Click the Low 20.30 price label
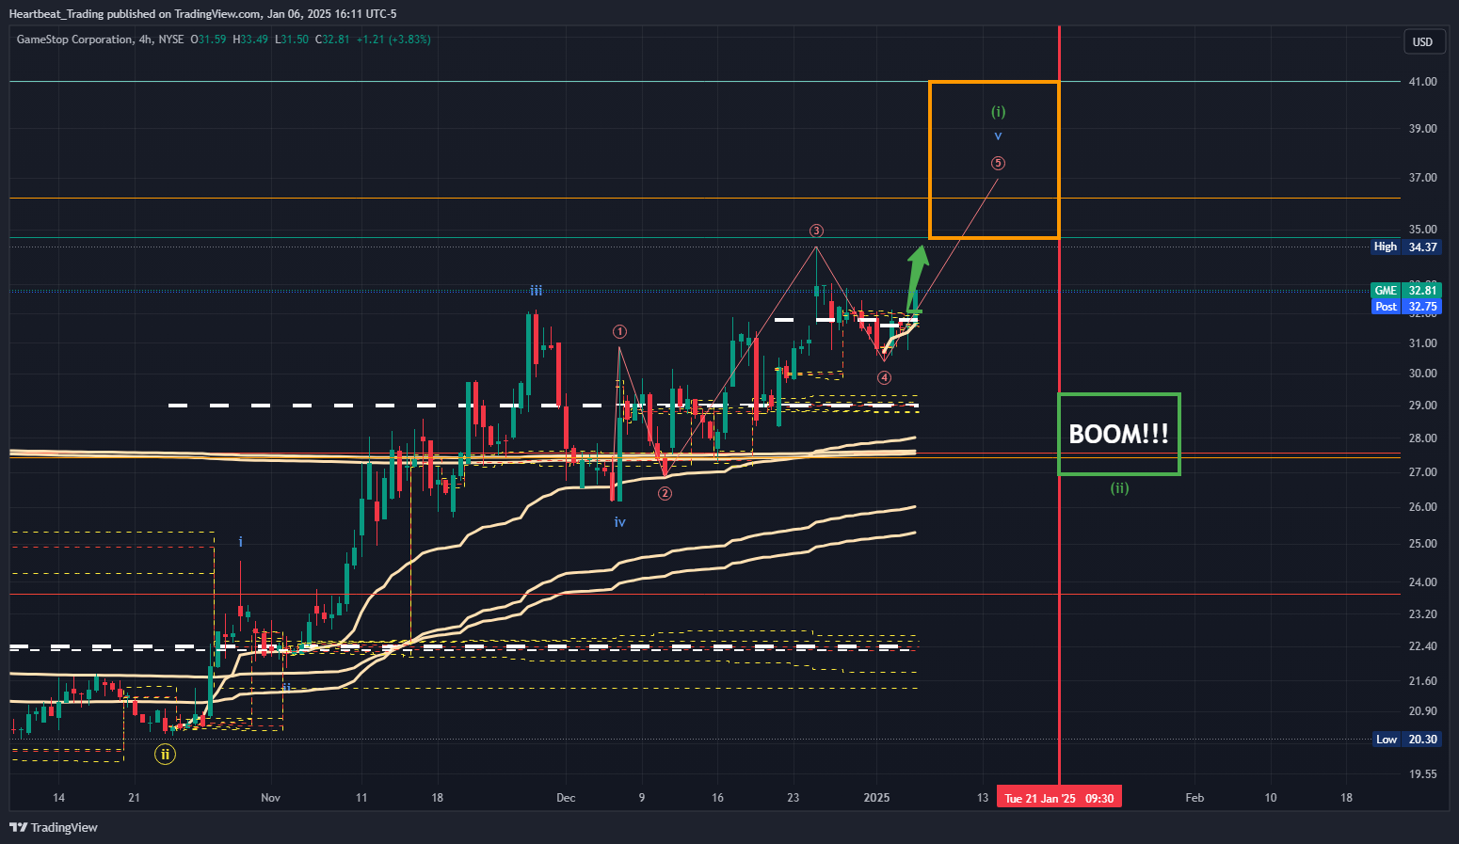This screenshot has height=844, width=1459. click(1405, 740)
